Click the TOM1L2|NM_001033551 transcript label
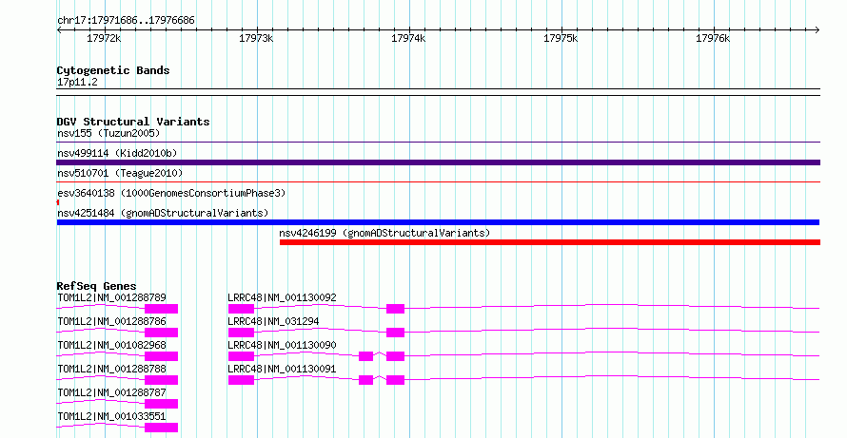 111,416
